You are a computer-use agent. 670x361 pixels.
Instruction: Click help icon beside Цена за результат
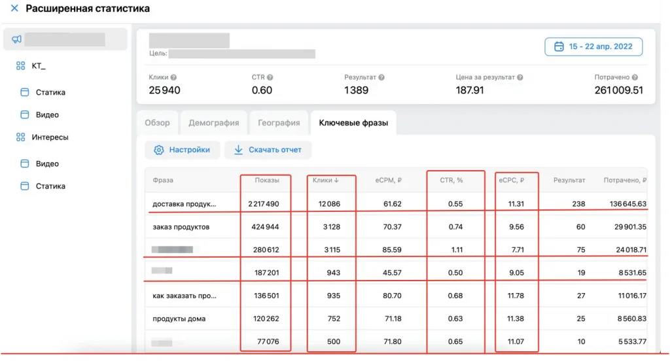point(520,77)
